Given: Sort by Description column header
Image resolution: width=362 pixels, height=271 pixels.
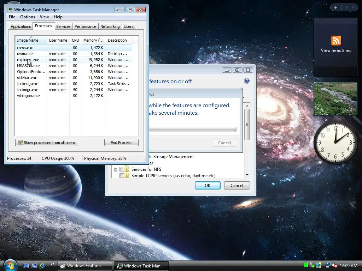Looking at the screenshot, I should (x=119, y=40).
